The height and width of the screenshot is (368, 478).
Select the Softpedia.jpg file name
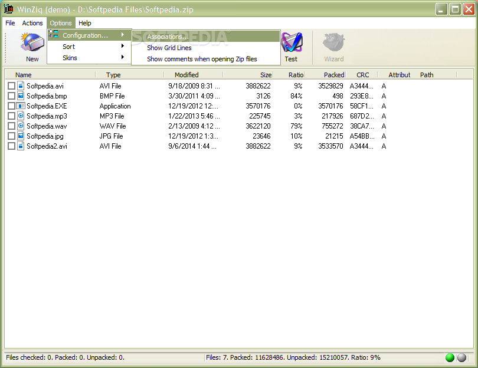[45, 136]
